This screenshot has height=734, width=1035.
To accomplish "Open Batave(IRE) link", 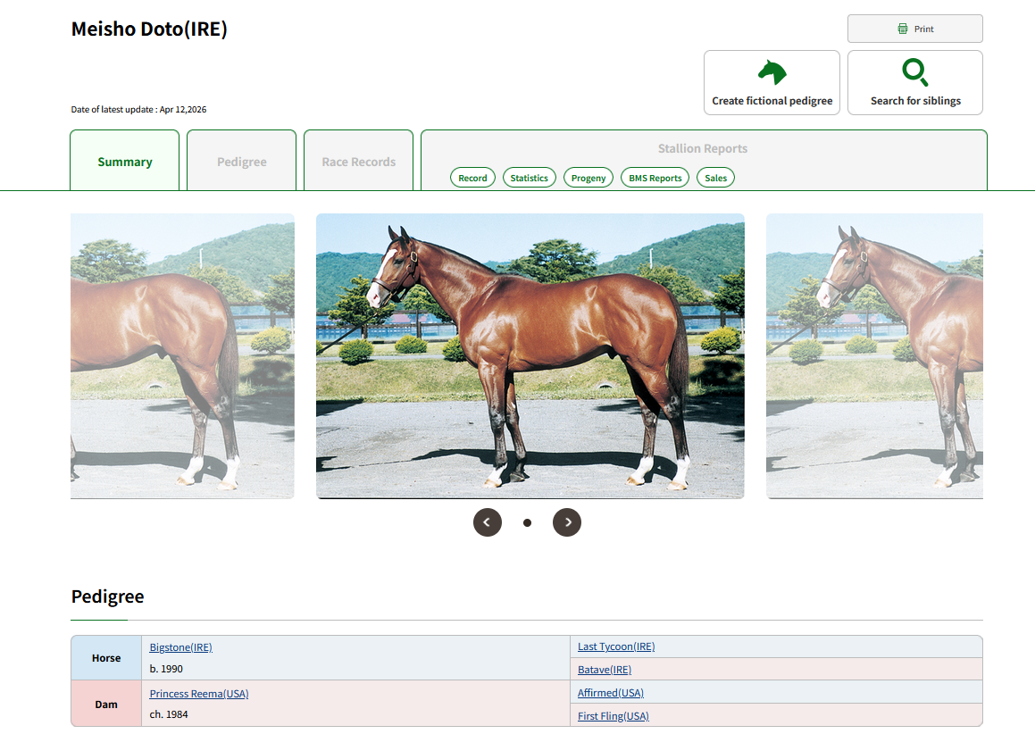I will [604, 670].
